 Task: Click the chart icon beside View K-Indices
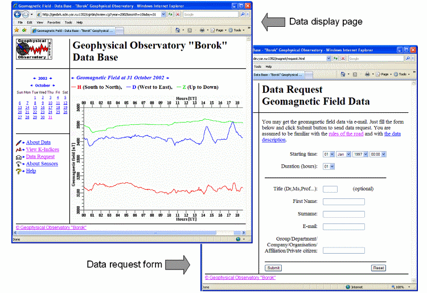[x=19, y=149]
